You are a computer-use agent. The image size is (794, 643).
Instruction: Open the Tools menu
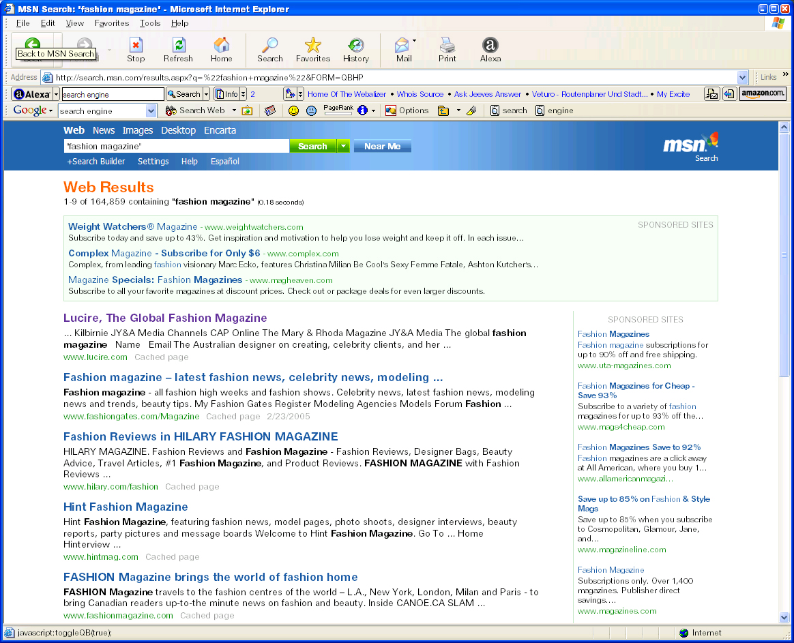coord(150,23)
